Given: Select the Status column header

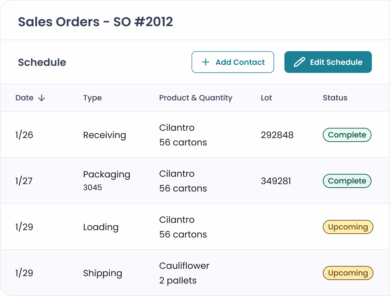Looking at the screenshot, I should pyautogui.click(x=335, y=98).
